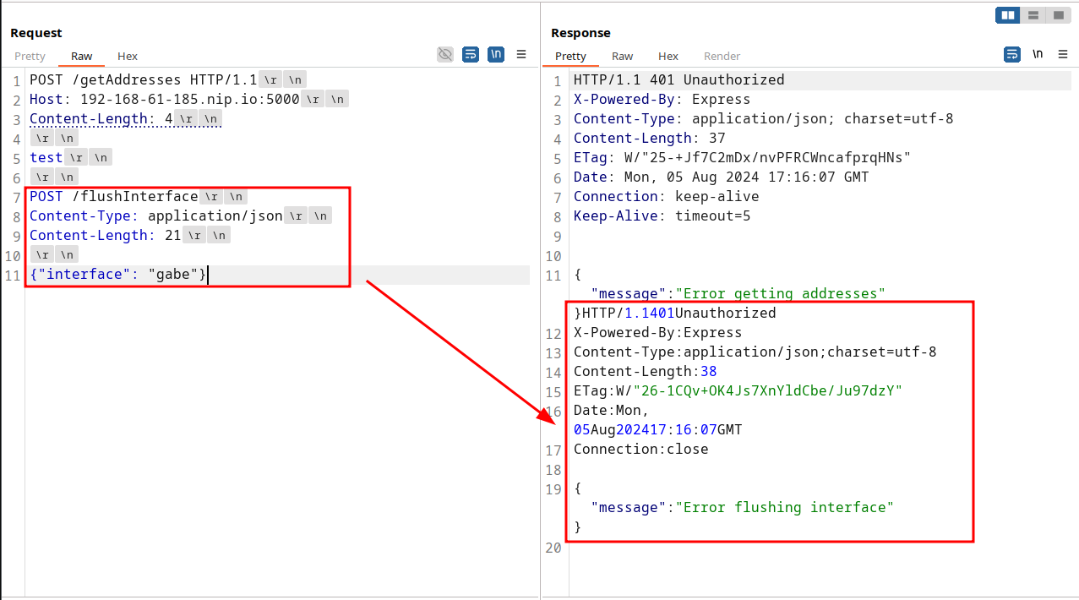This screenshot has height=600, width=1079.
Task: Toggle show non-printable \n in Request
Action: click(x=497, y=54)
